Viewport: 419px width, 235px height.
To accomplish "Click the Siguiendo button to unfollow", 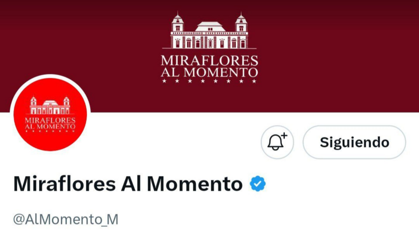I will [x=354, y=142].
